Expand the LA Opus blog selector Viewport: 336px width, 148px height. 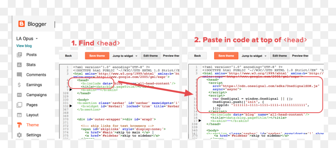27,39
